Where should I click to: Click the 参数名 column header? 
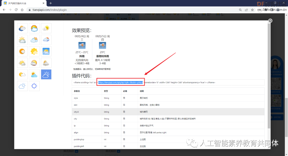tap(77, 91)
